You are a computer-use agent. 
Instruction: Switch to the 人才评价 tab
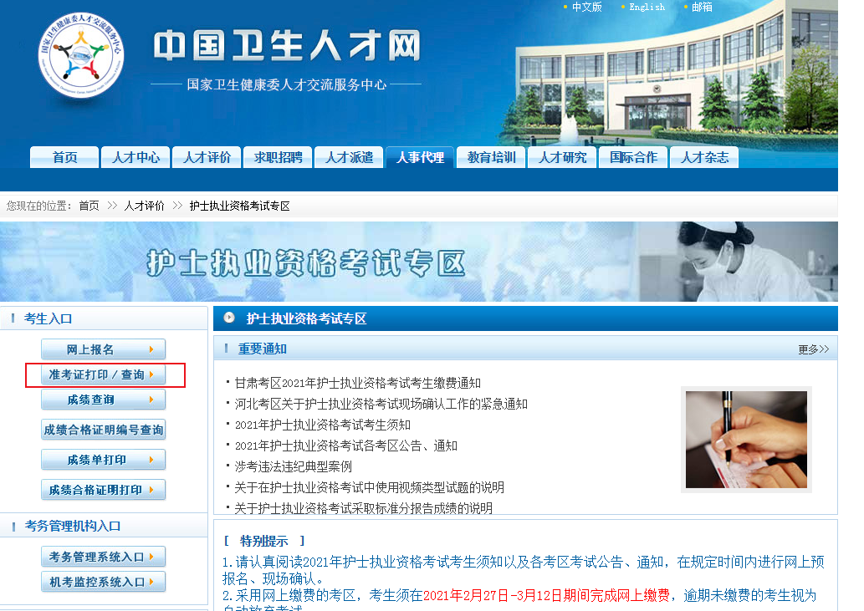coord(207,157)
